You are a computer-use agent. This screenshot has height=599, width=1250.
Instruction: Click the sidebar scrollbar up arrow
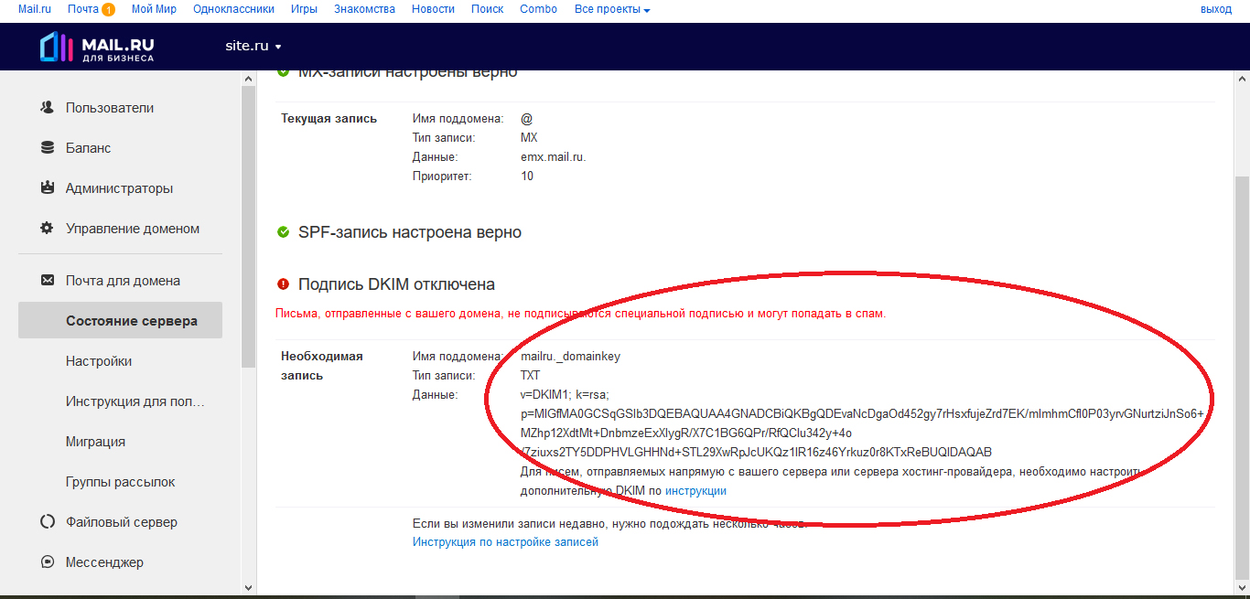pyautogui.click(x=248, y=79)
